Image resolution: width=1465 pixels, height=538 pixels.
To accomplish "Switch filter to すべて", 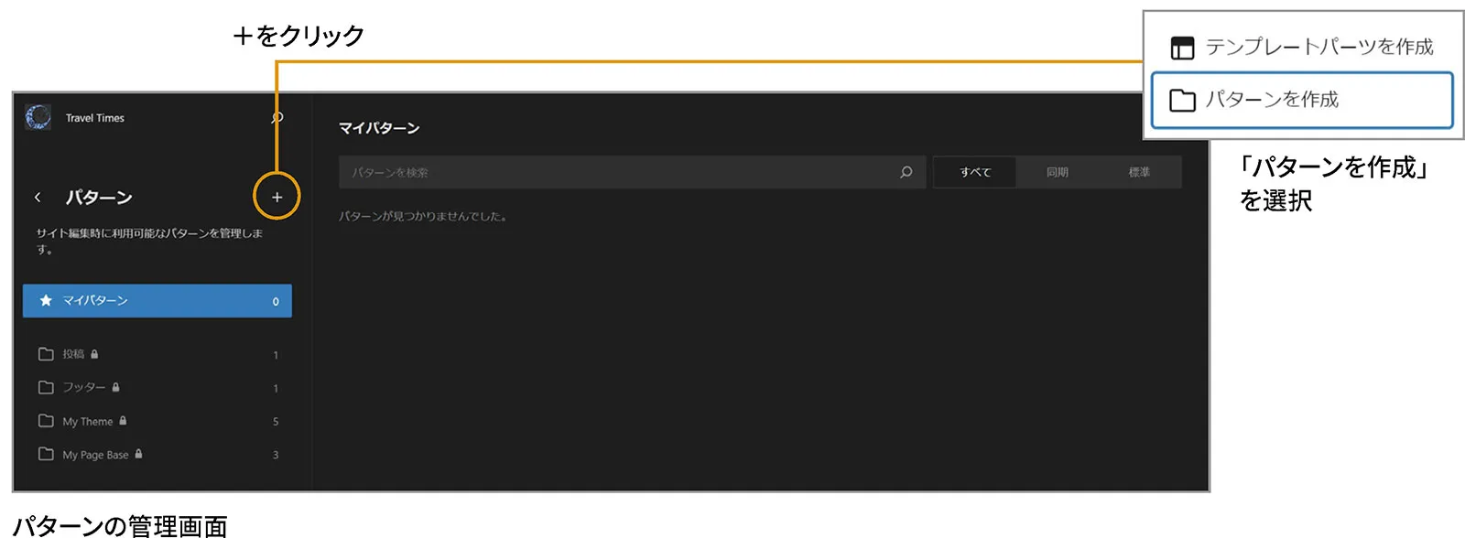I will point(974,172).
